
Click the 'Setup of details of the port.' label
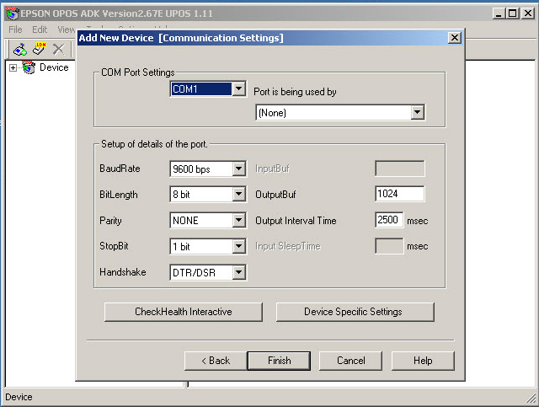click(154, 144)
